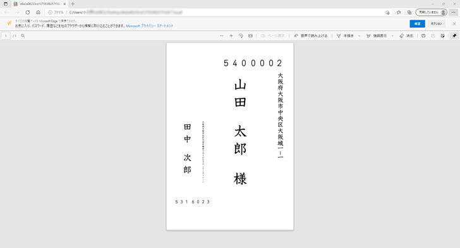
Task: Select the 強調表示 highlight tool
Action: 377,36
